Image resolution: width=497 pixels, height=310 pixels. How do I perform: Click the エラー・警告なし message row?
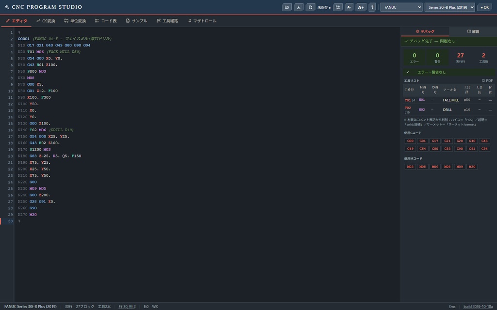tap(448, 72)
